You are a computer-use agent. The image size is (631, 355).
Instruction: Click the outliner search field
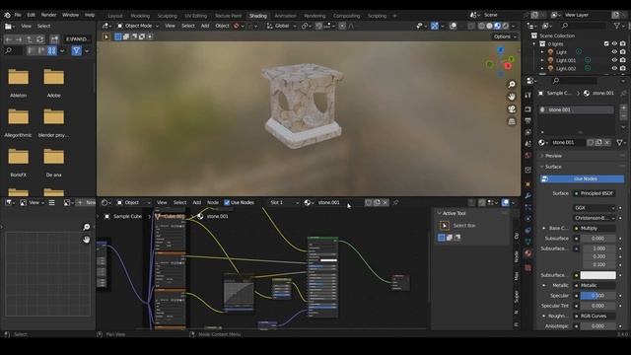point(583,26)
